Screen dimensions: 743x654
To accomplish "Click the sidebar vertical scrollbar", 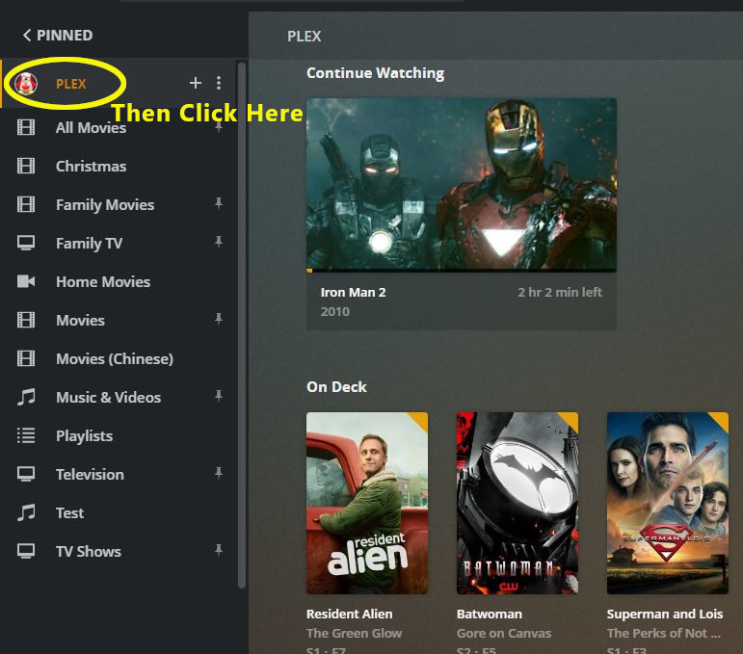I will click(242, 325).
